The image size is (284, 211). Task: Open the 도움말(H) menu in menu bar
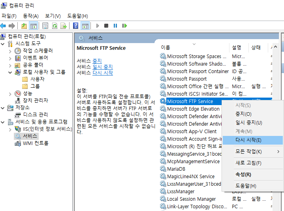coord(77,16)
